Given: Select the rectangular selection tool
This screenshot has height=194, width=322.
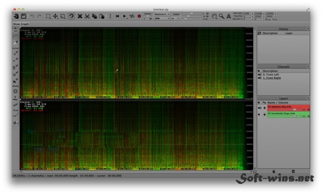Looking at the screenshot, I should (48, 16).
